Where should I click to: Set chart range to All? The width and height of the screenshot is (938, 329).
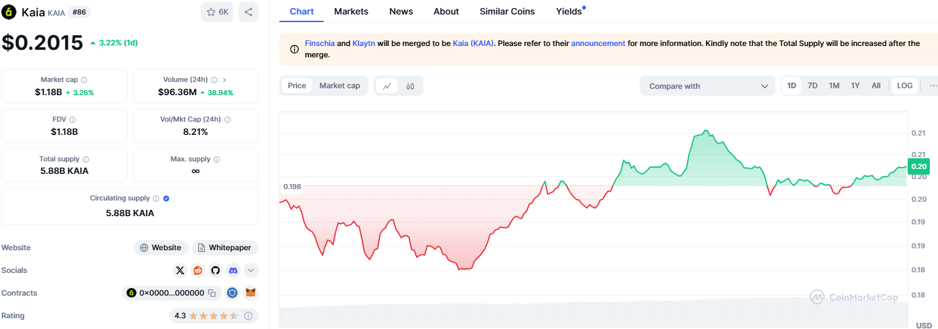(x=876, y=86)
